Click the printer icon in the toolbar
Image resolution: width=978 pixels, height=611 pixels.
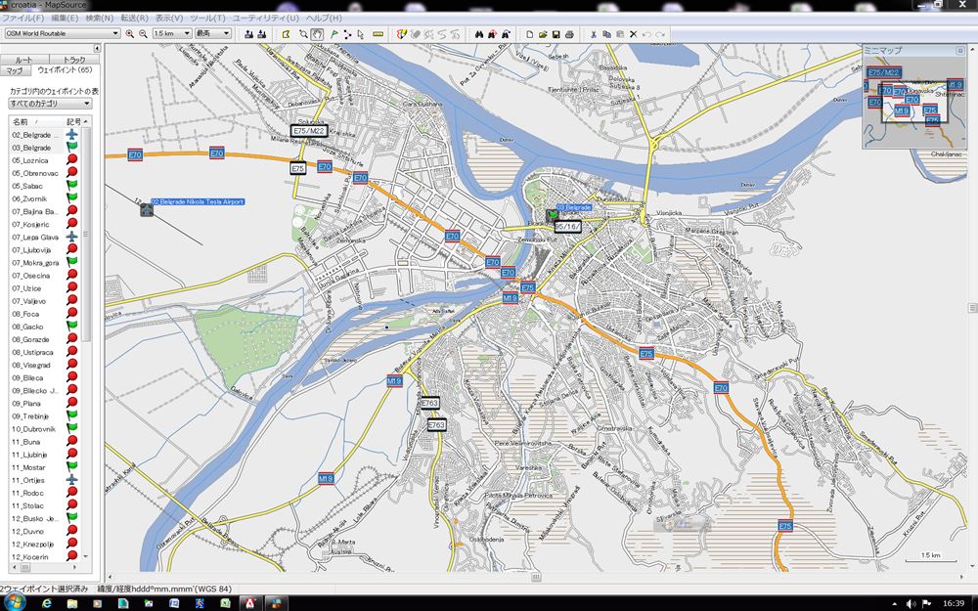click(x=569, y=33)
